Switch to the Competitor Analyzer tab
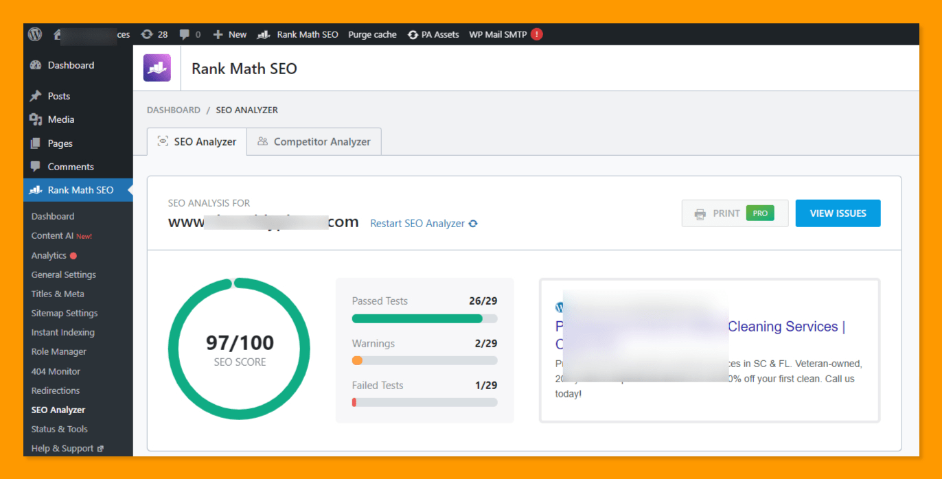 pos(314,141)
